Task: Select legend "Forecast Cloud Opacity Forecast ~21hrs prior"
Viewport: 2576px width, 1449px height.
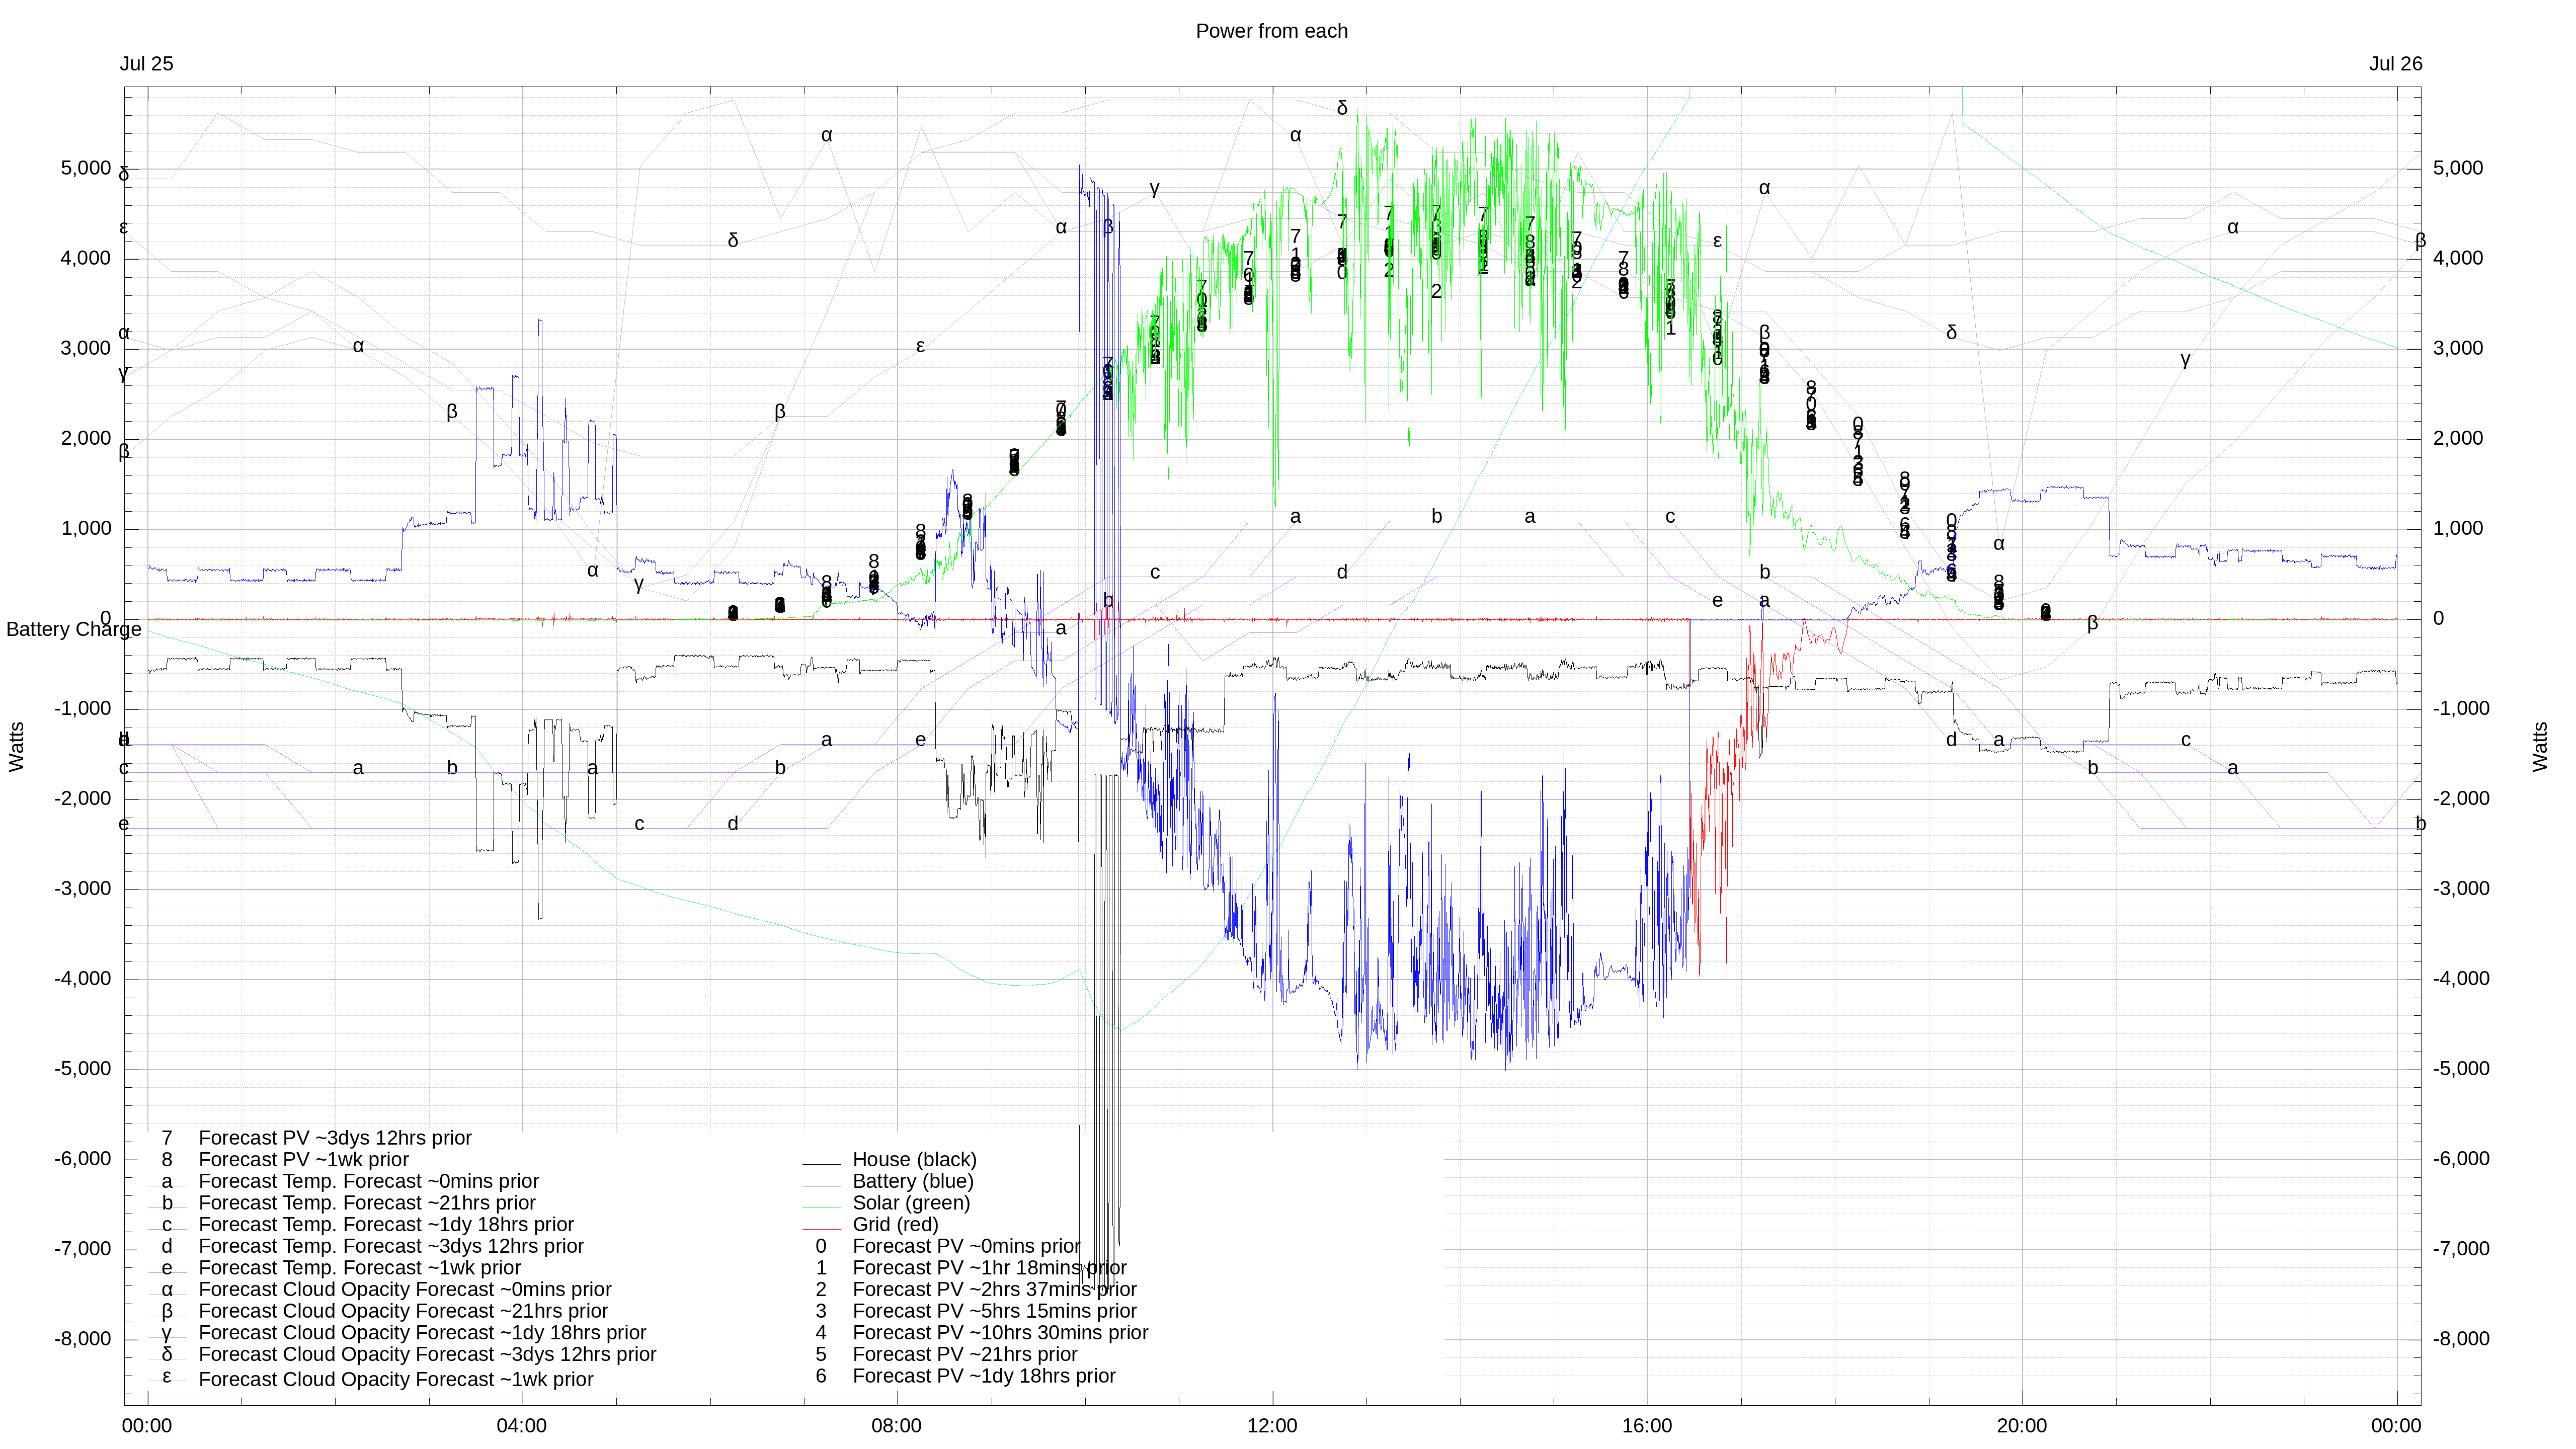Action: tap(403, 1311)
